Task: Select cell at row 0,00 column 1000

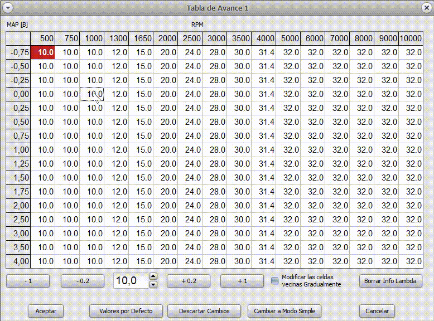Action: tap(92, 94)
